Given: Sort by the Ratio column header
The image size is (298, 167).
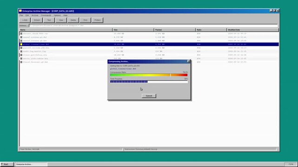Looking at the screenshot, I should [x=211, y=30].
